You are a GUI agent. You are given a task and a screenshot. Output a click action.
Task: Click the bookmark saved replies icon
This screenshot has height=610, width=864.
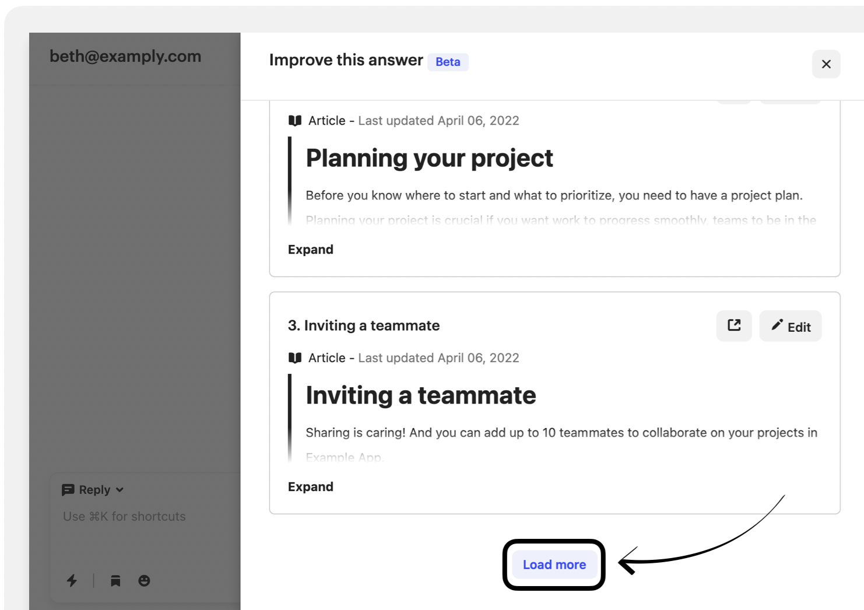point(115,580)
